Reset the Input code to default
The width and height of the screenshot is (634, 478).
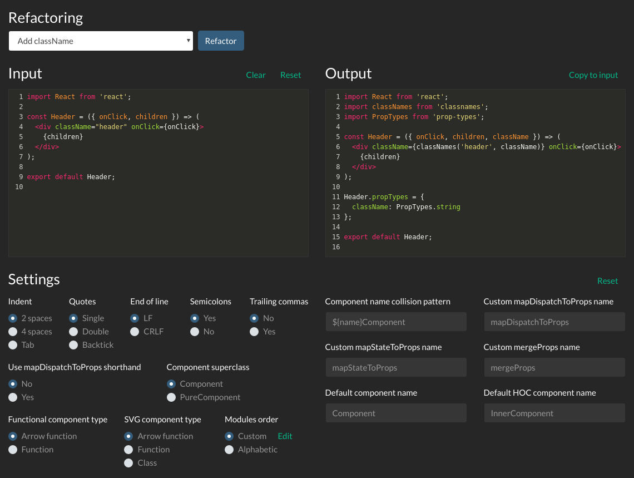pos(290,75)
